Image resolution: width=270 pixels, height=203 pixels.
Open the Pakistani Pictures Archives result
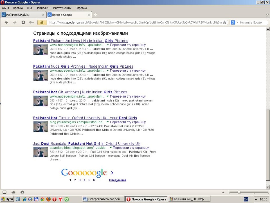coord(81,41)
